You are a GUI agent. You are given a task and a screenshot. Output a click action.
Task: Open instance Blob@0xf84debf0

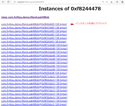pos(34,24)
